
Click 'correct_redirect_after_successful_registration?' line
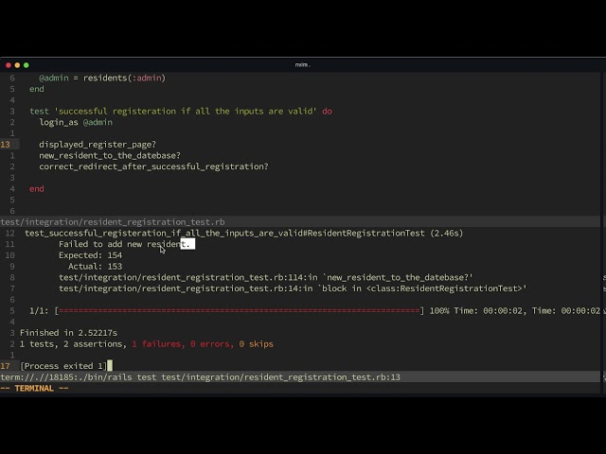tap(153, 166)
